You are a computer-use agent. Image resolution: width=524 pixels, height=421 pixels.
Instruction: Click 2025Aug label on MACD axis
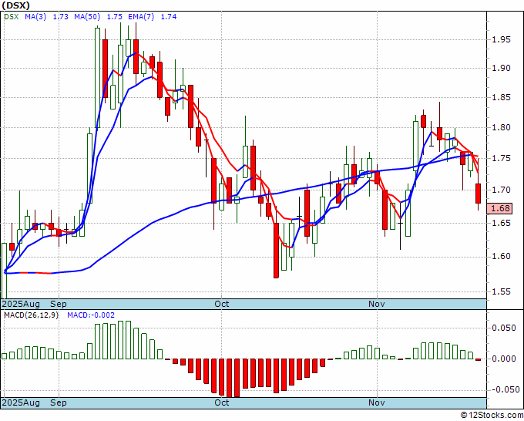coord(21,402)
